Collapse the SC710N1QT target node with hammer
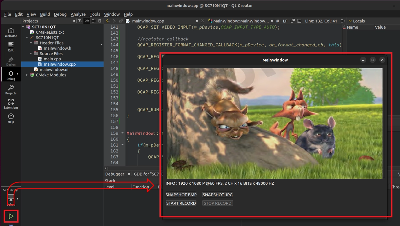 pos(27,37)
